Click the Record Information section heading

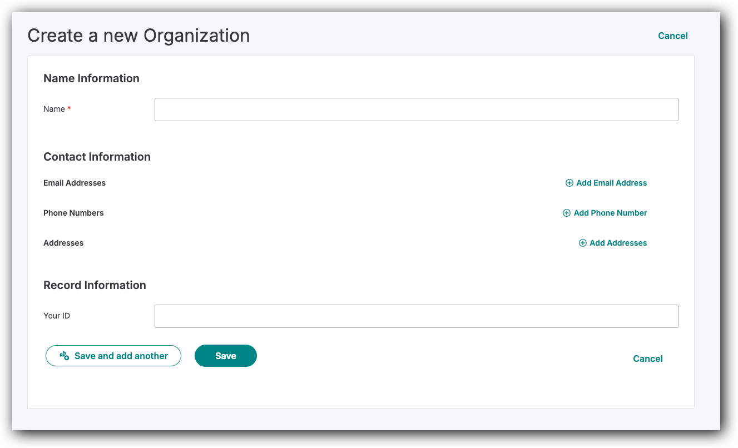[x=95, y=285]
